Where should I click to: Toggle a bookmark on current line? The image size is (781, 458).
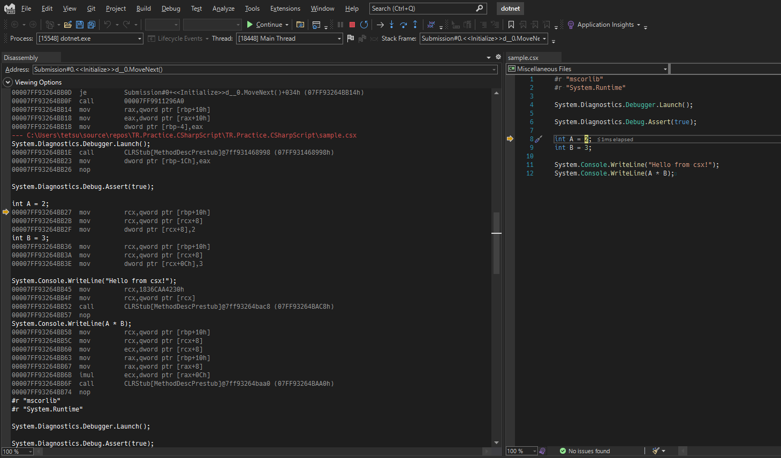coord(511,24)
